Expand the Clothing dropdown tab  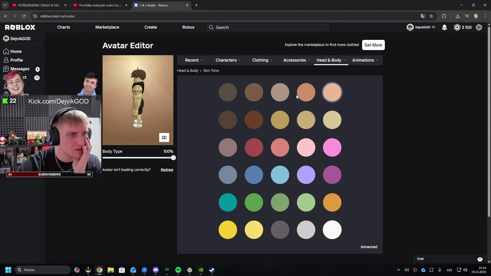pyautogui.click(x=262, y=60)
